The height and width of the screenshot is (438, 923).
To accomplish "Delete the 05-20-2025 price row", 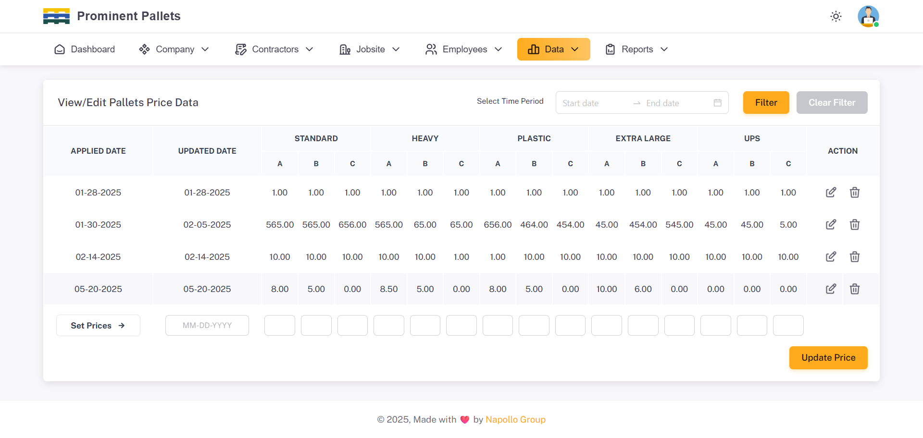I will click(854, 289).
